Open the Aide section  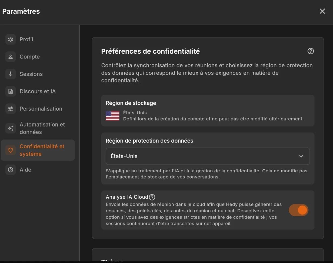click(x=38, y=170)
